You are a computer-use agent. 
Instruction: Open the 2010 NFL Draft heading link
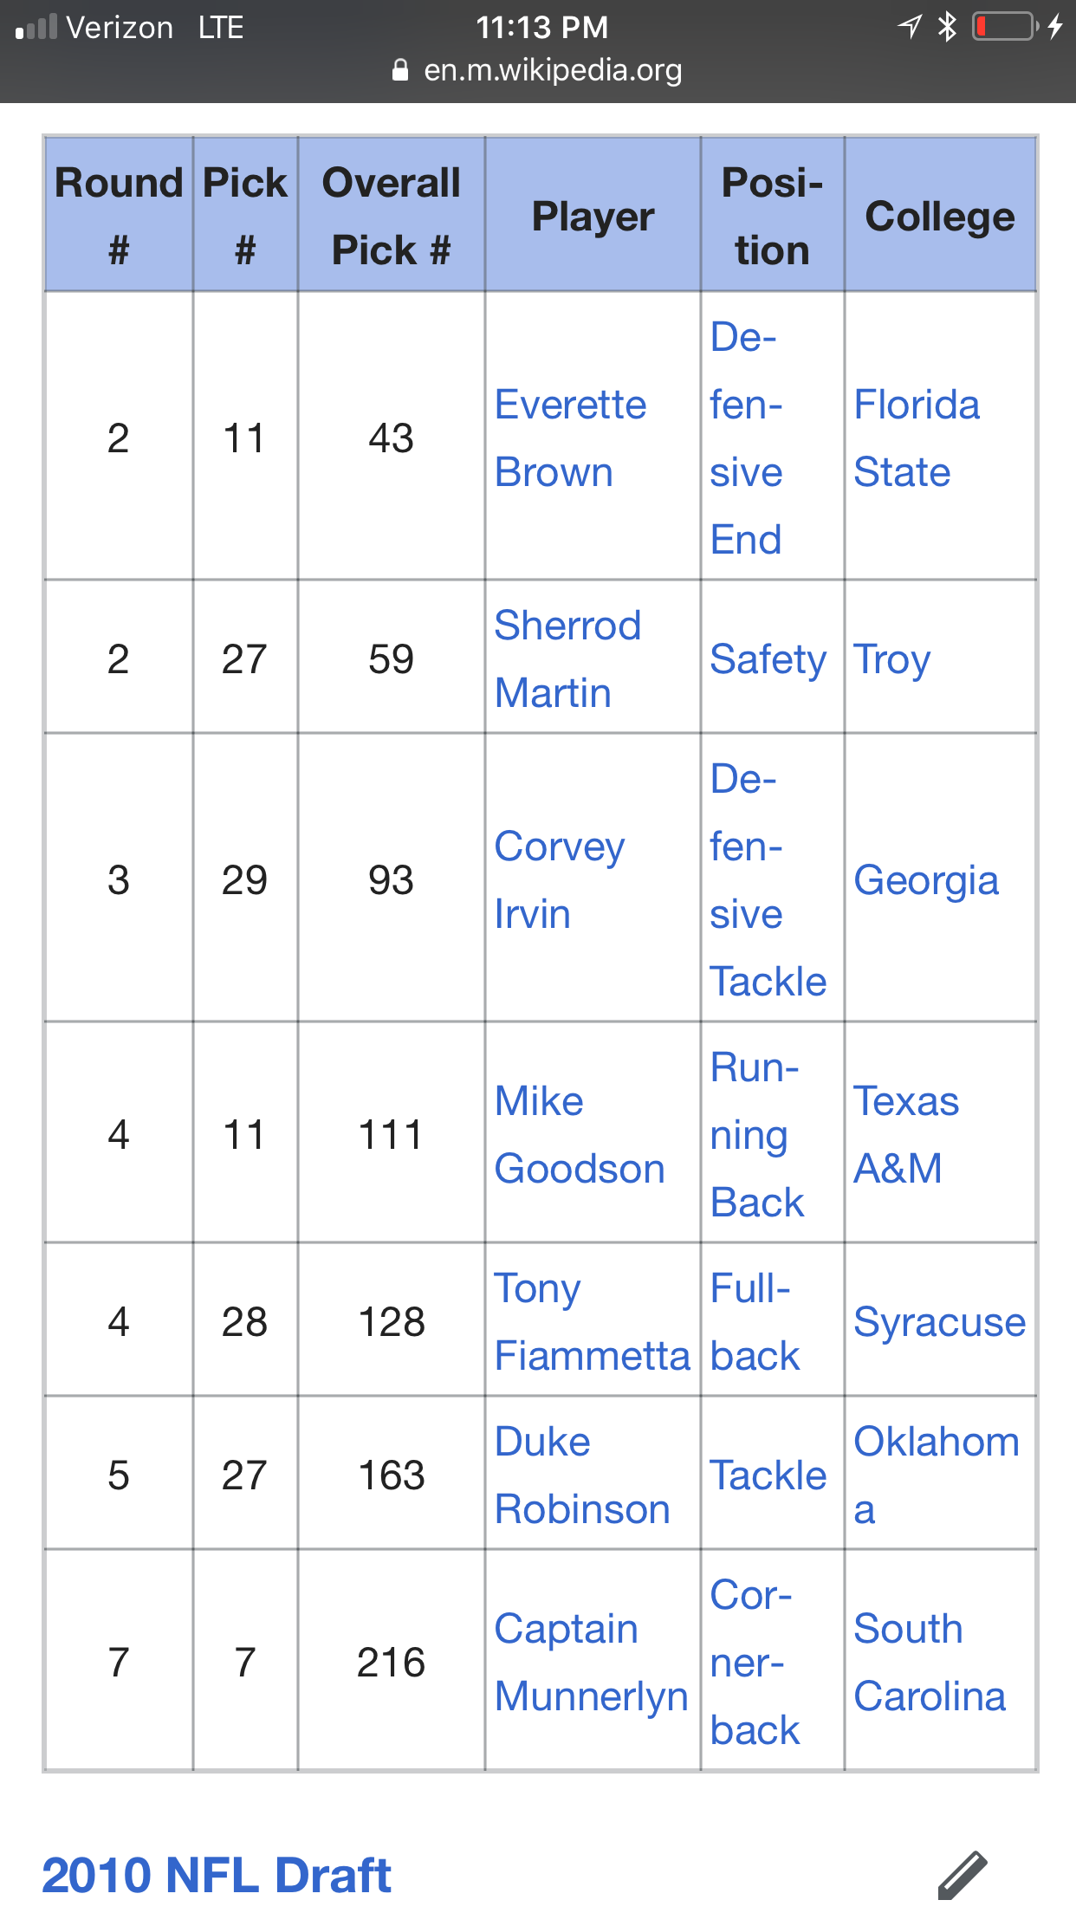click(217, 1876)
